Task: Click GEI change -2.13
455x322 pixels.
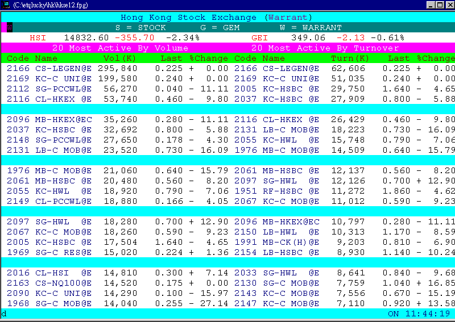Action: (350, 37)
